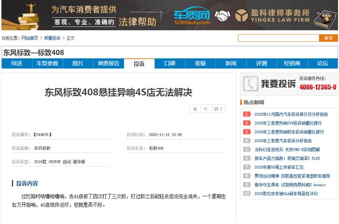Open 2020款北京奔驰GLA新车商品性评价 link
Screen dimensions: 339x224
tap(286, 194)
